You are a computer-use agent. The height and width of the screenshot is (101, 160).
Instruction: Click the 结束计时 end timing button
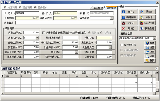coord(147,23)
